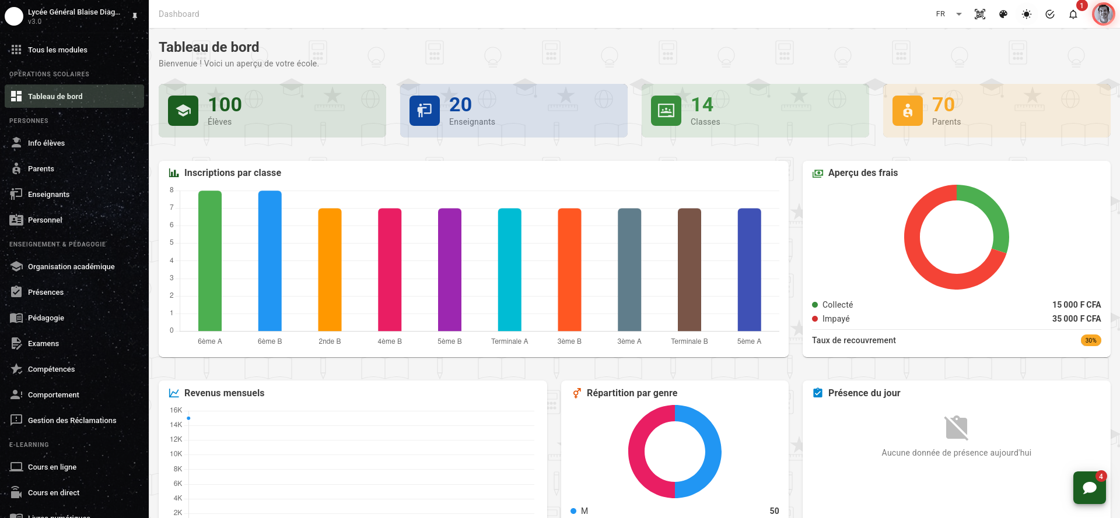Screen dimensions: 1120x518
Task: Click the green Élèves graduation cap icon
Action: point(183,111)
